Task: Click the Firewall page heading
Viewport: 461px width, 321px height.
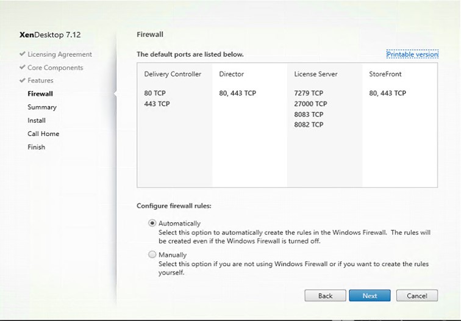Action: point(150,34)
